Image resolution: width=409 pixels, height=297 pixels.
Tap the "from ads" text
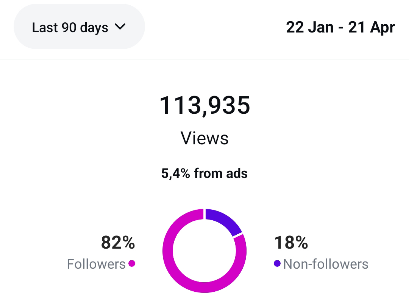click(x=221, y=173)
